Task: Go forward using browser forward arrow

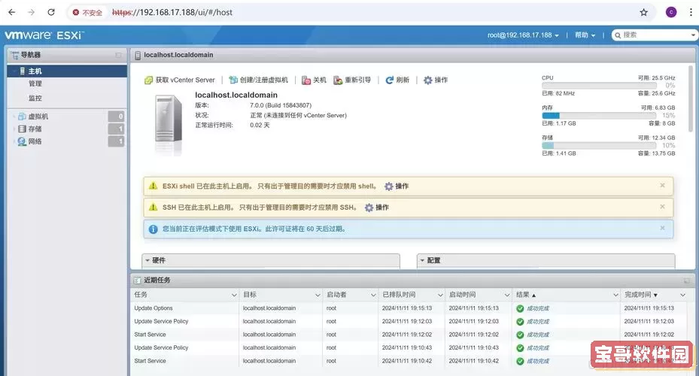Action: coord(31,13)
